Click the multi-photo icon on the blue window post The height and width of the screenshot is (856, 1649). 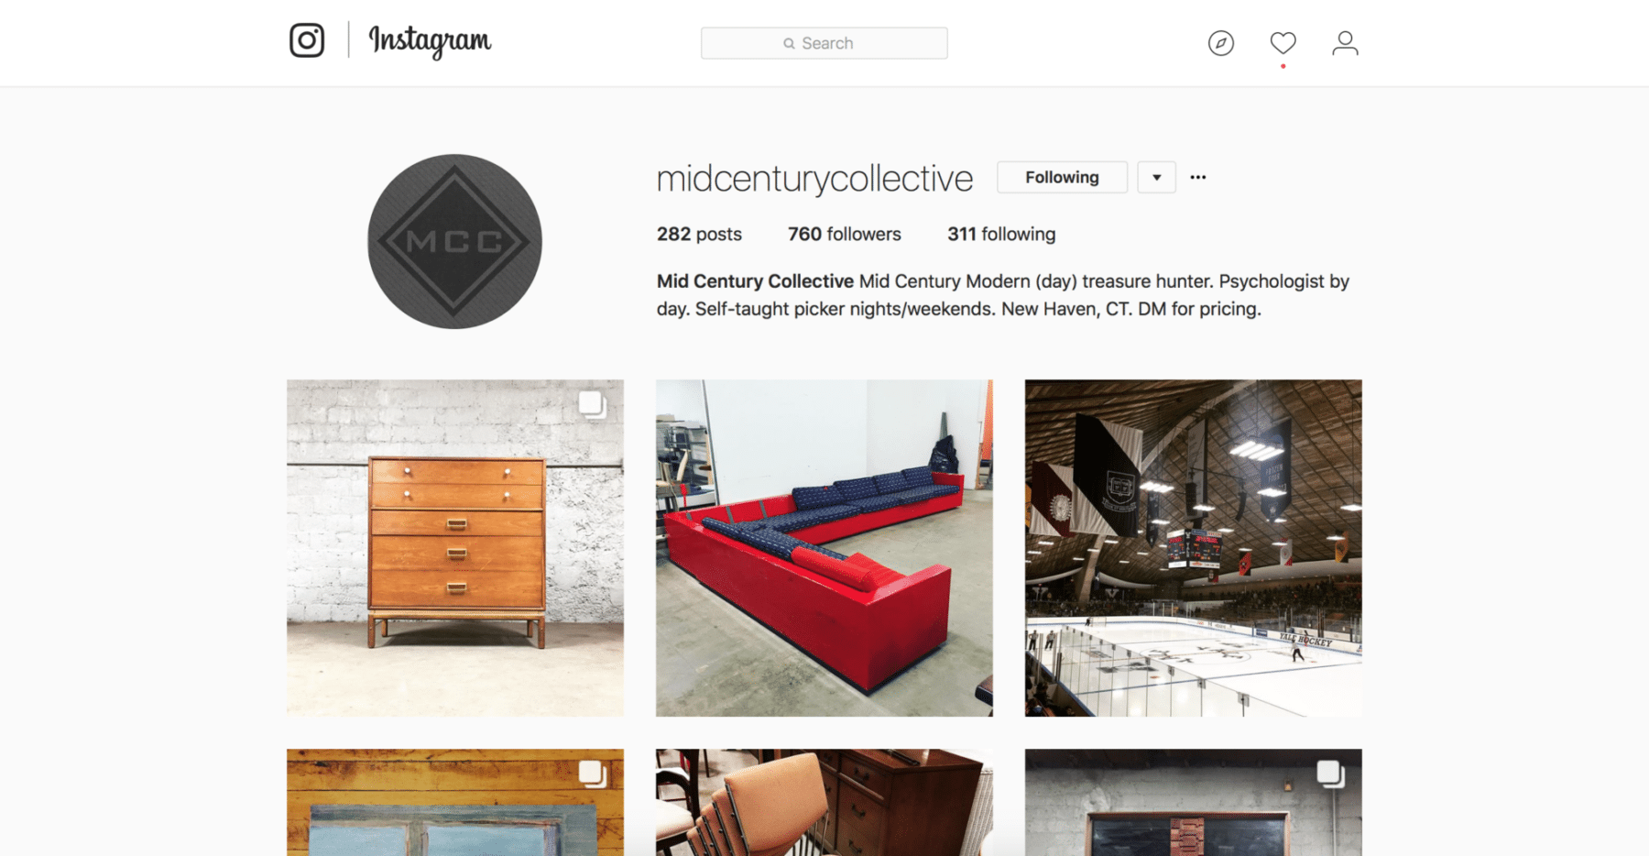coord(593,774)
